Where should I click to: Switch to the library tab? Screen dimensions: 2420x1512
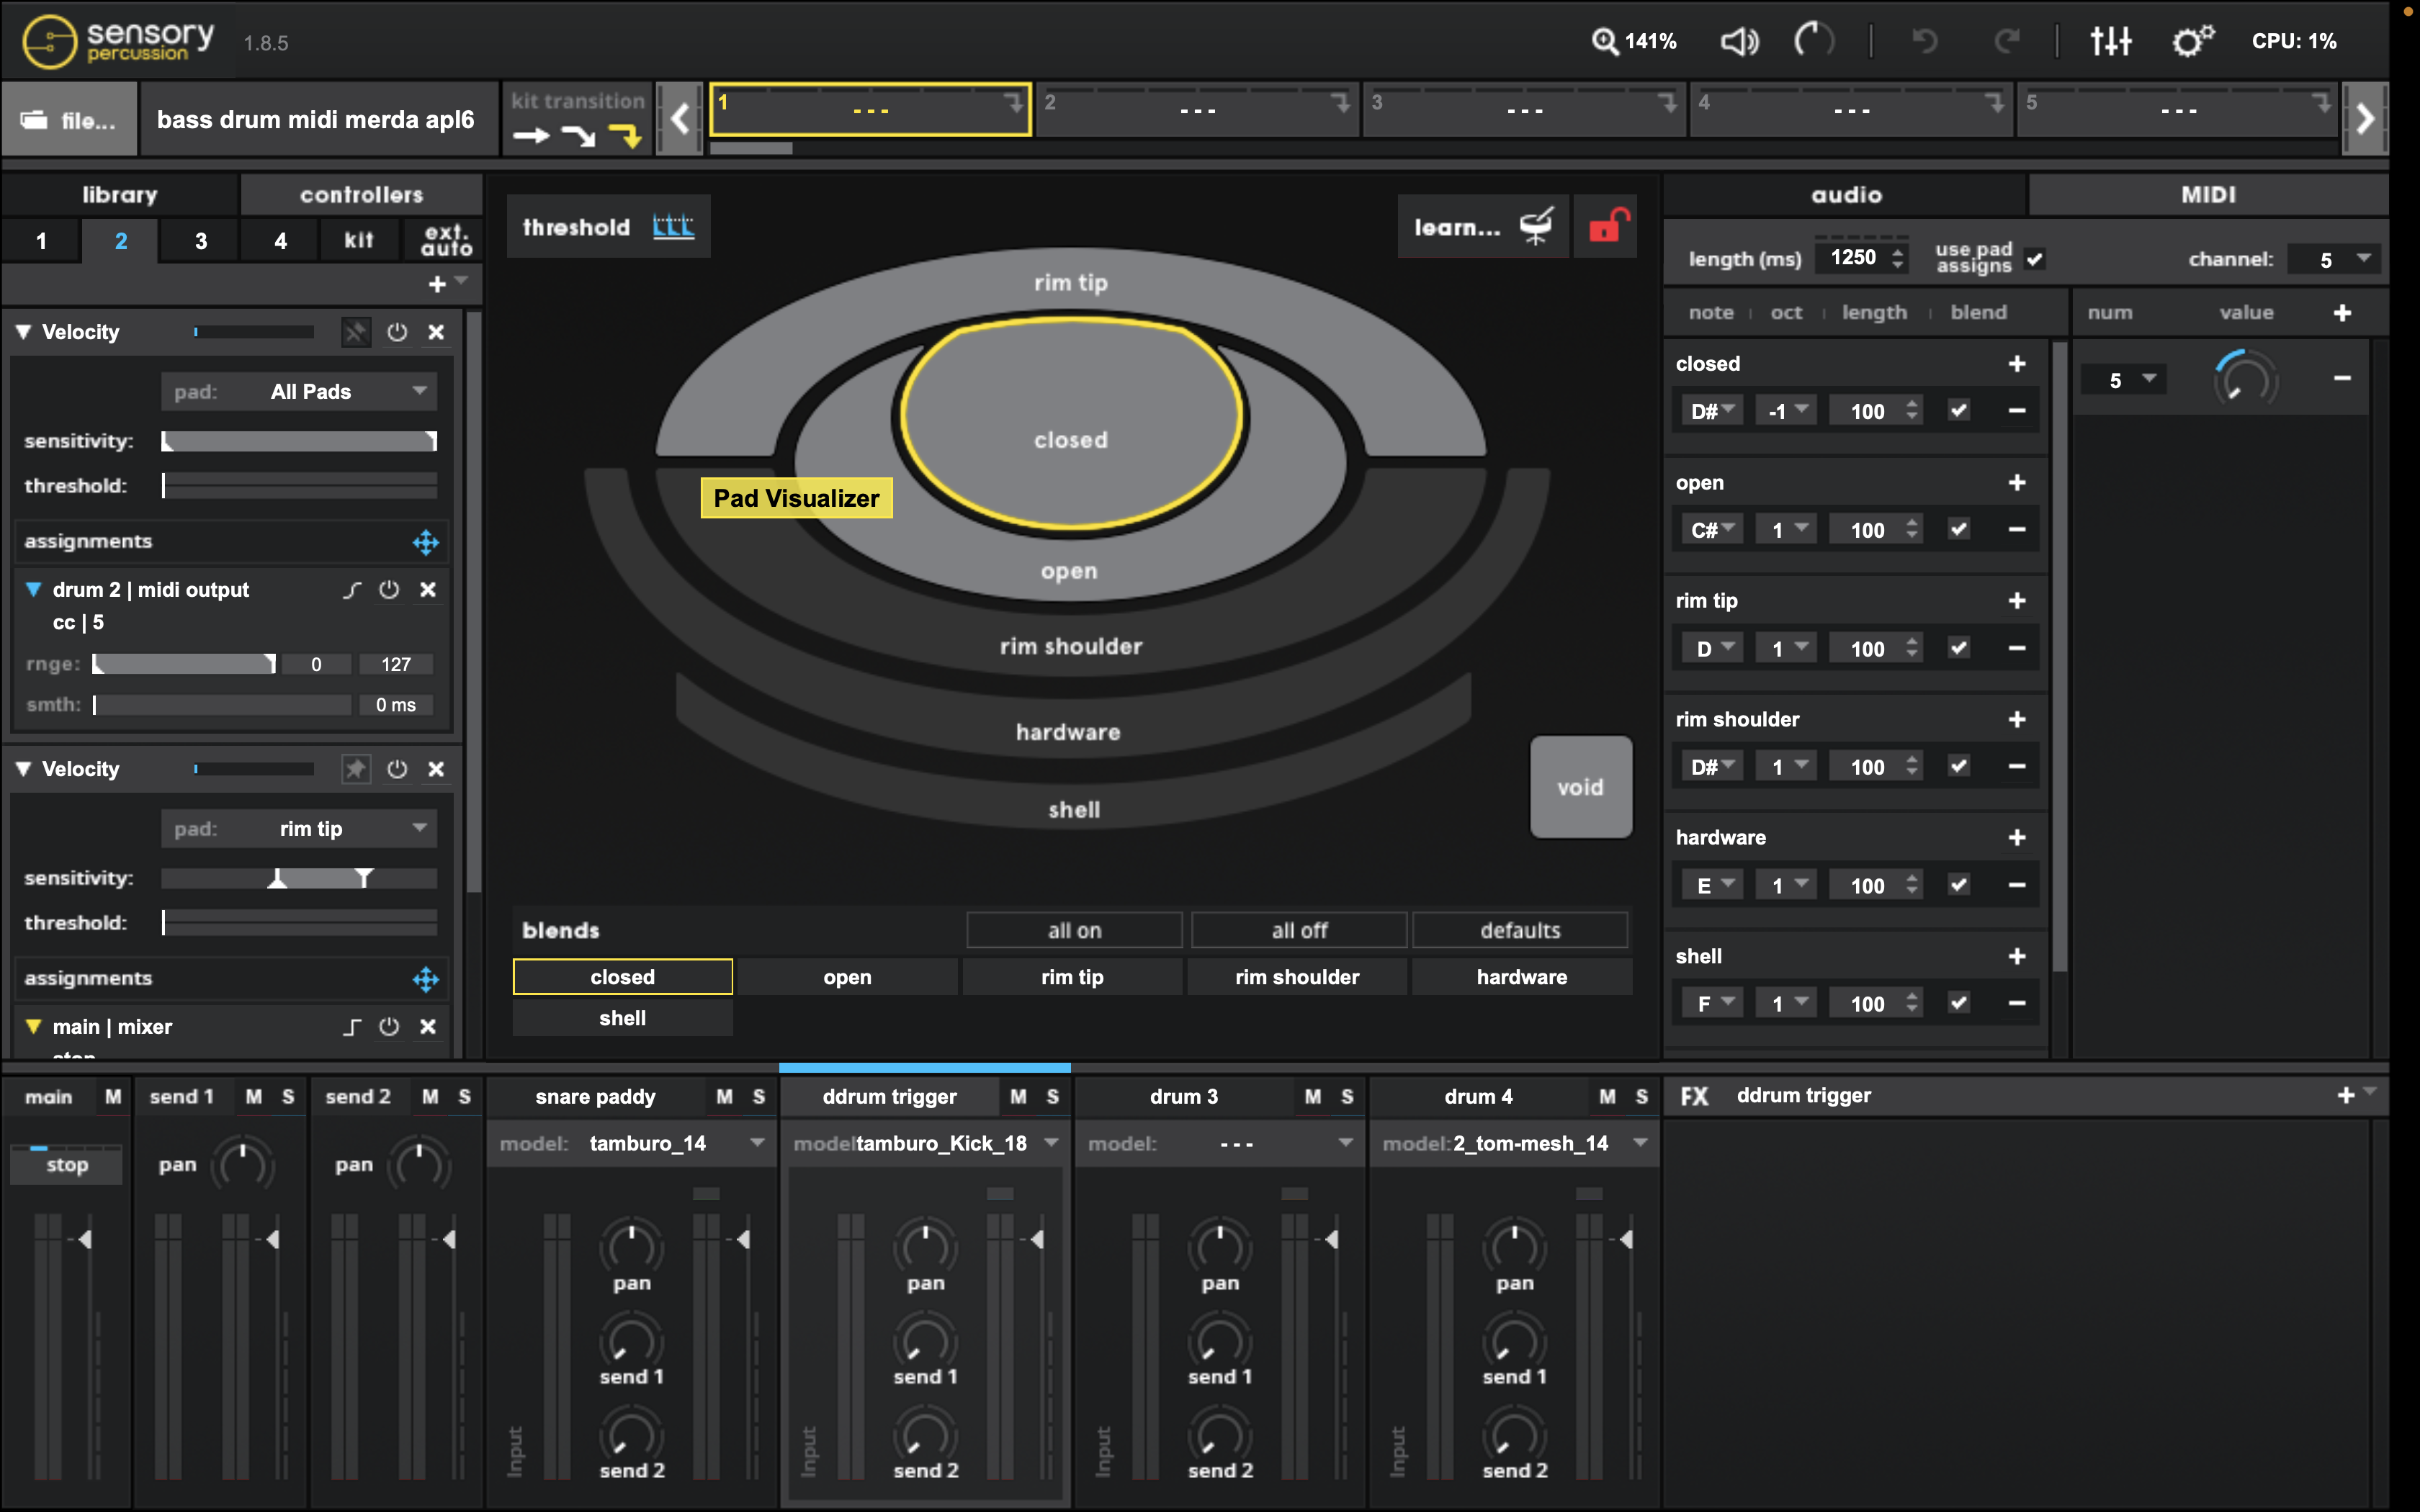(120, 195)
